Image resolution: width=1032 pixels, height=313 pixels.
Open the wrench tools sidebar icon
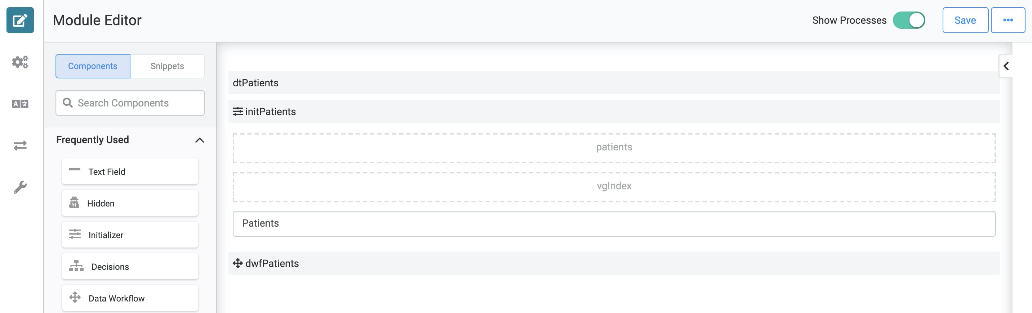pos(20,187)
